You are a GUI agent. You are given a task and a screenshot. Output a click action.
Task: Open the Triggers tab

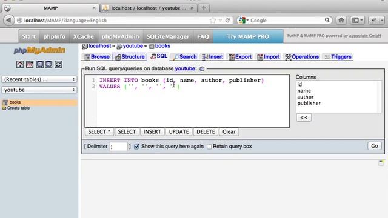tap(338, 57)
